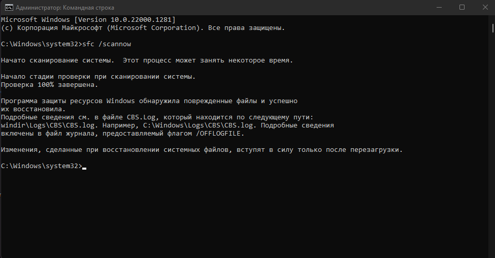Viewport: 495px width, 258px height.
Task: Minimize the Командная строка window
Action: click(439, 7)
